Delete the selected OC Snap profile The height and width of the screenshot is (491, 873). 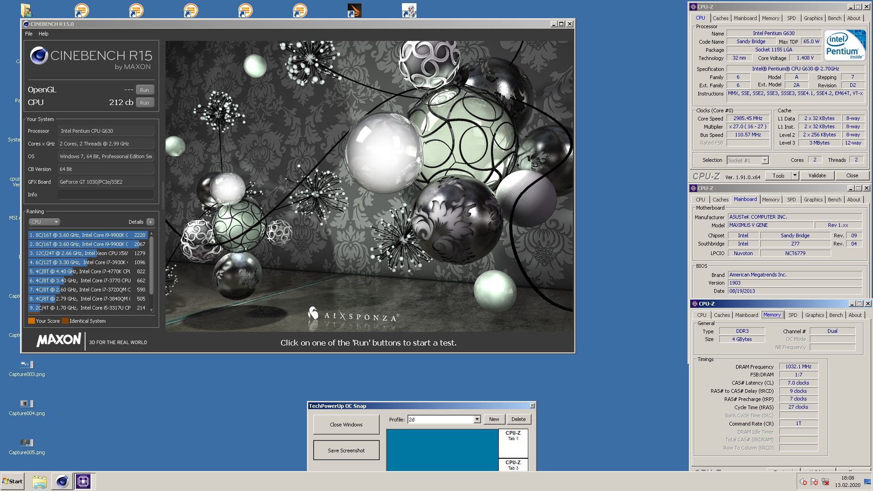click(518, 419)
